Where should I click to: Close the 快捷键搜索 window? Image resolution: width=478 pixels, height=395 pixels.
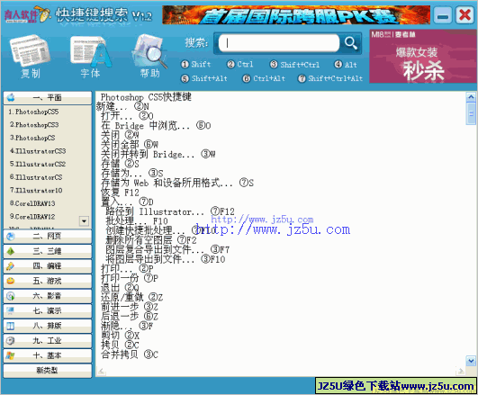464,15
